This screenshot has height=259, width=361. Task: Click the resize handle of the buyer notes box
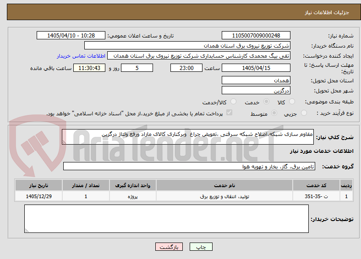(27, 231)
